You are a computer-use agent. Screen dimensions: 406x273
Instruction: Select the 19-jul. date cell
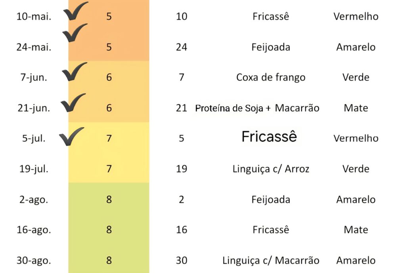click(x=34, y=169)
